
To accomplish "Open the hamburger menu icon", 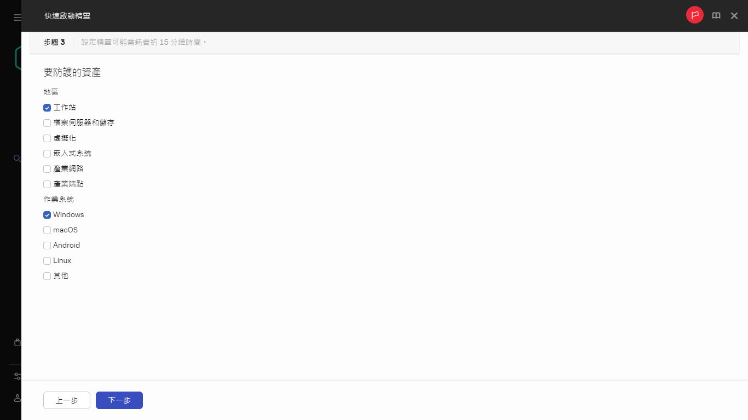I will (17, 17).
